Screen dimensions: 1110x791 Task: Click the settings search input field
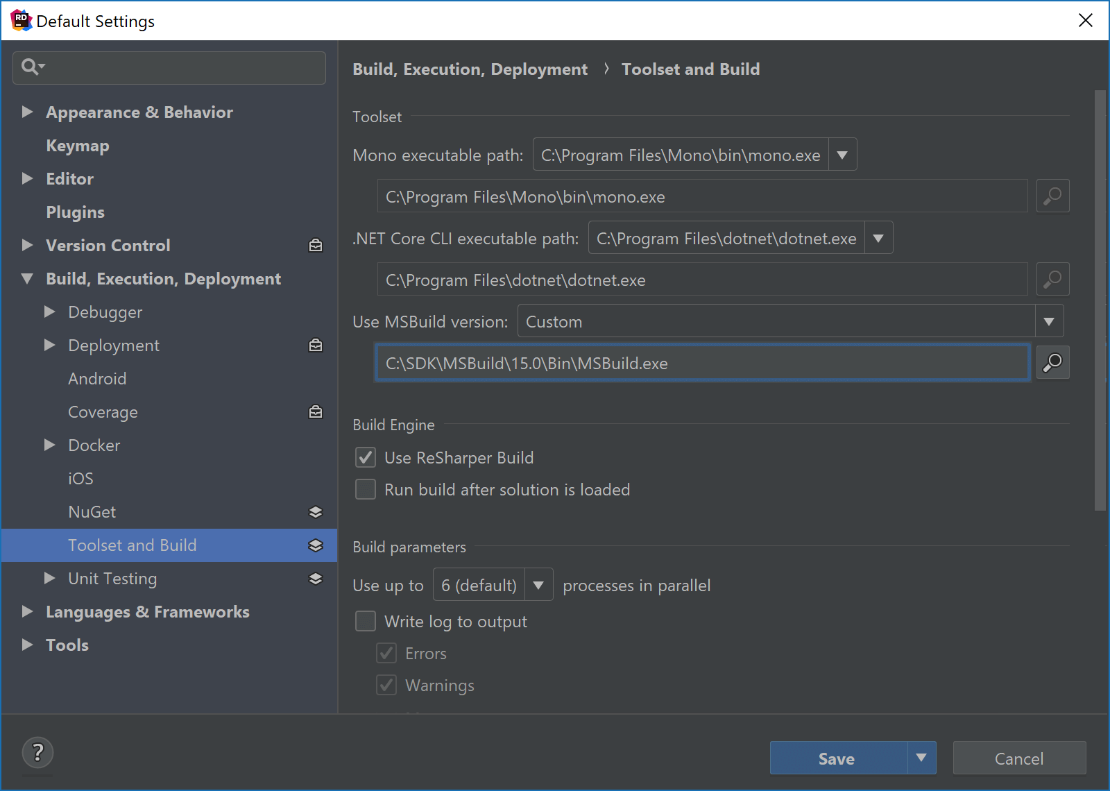pos(169,67)
